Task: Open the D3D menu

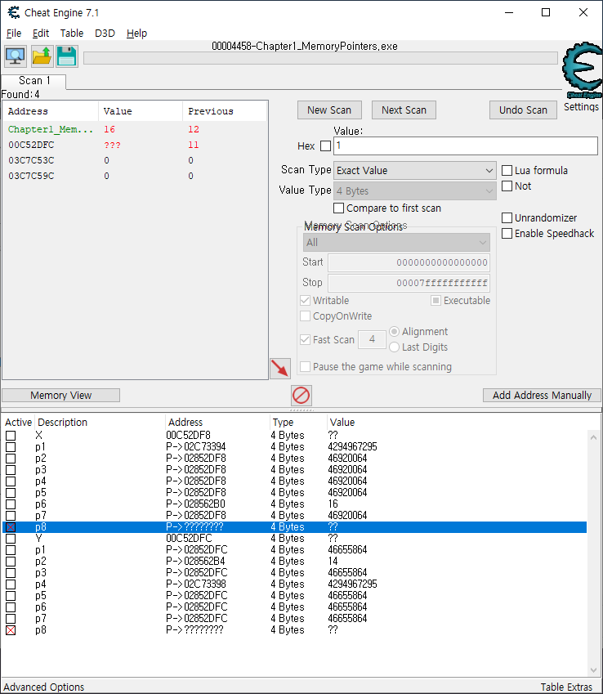Action: (x=105, y=34)
